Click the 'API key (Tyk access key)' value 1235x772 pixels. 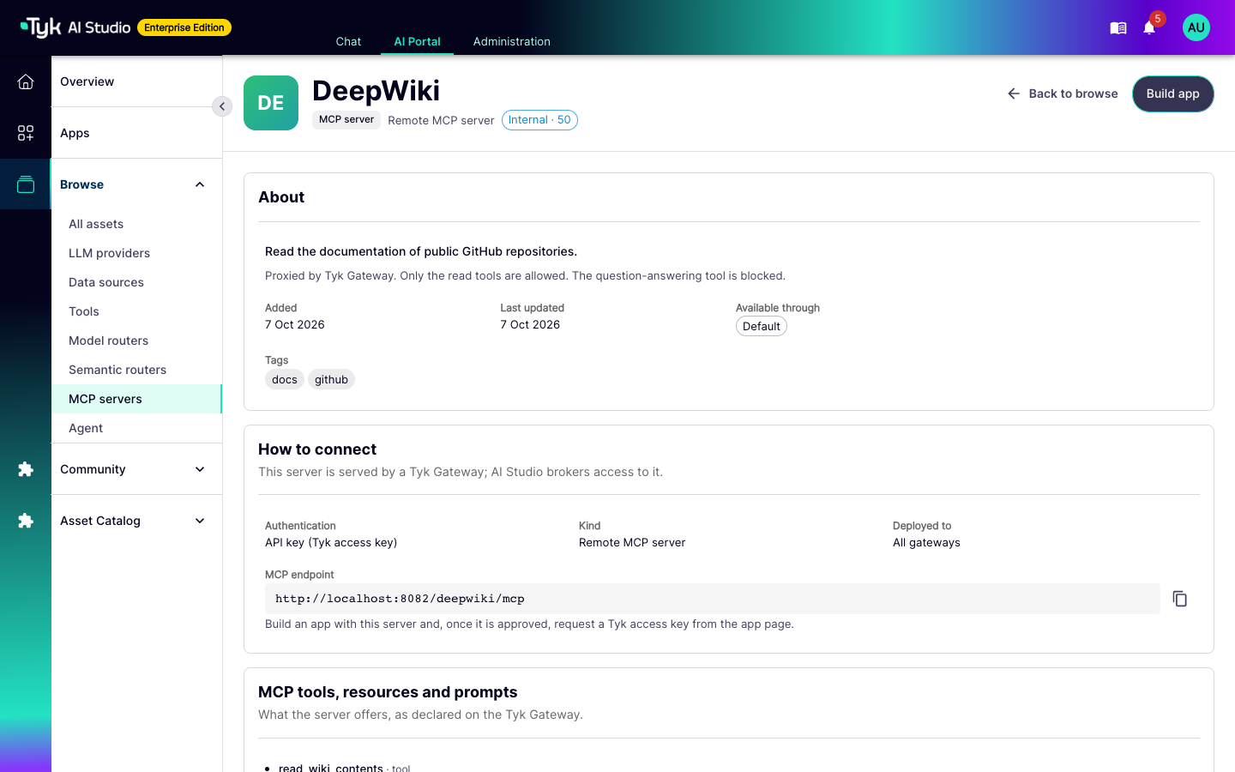pos(331,542)
